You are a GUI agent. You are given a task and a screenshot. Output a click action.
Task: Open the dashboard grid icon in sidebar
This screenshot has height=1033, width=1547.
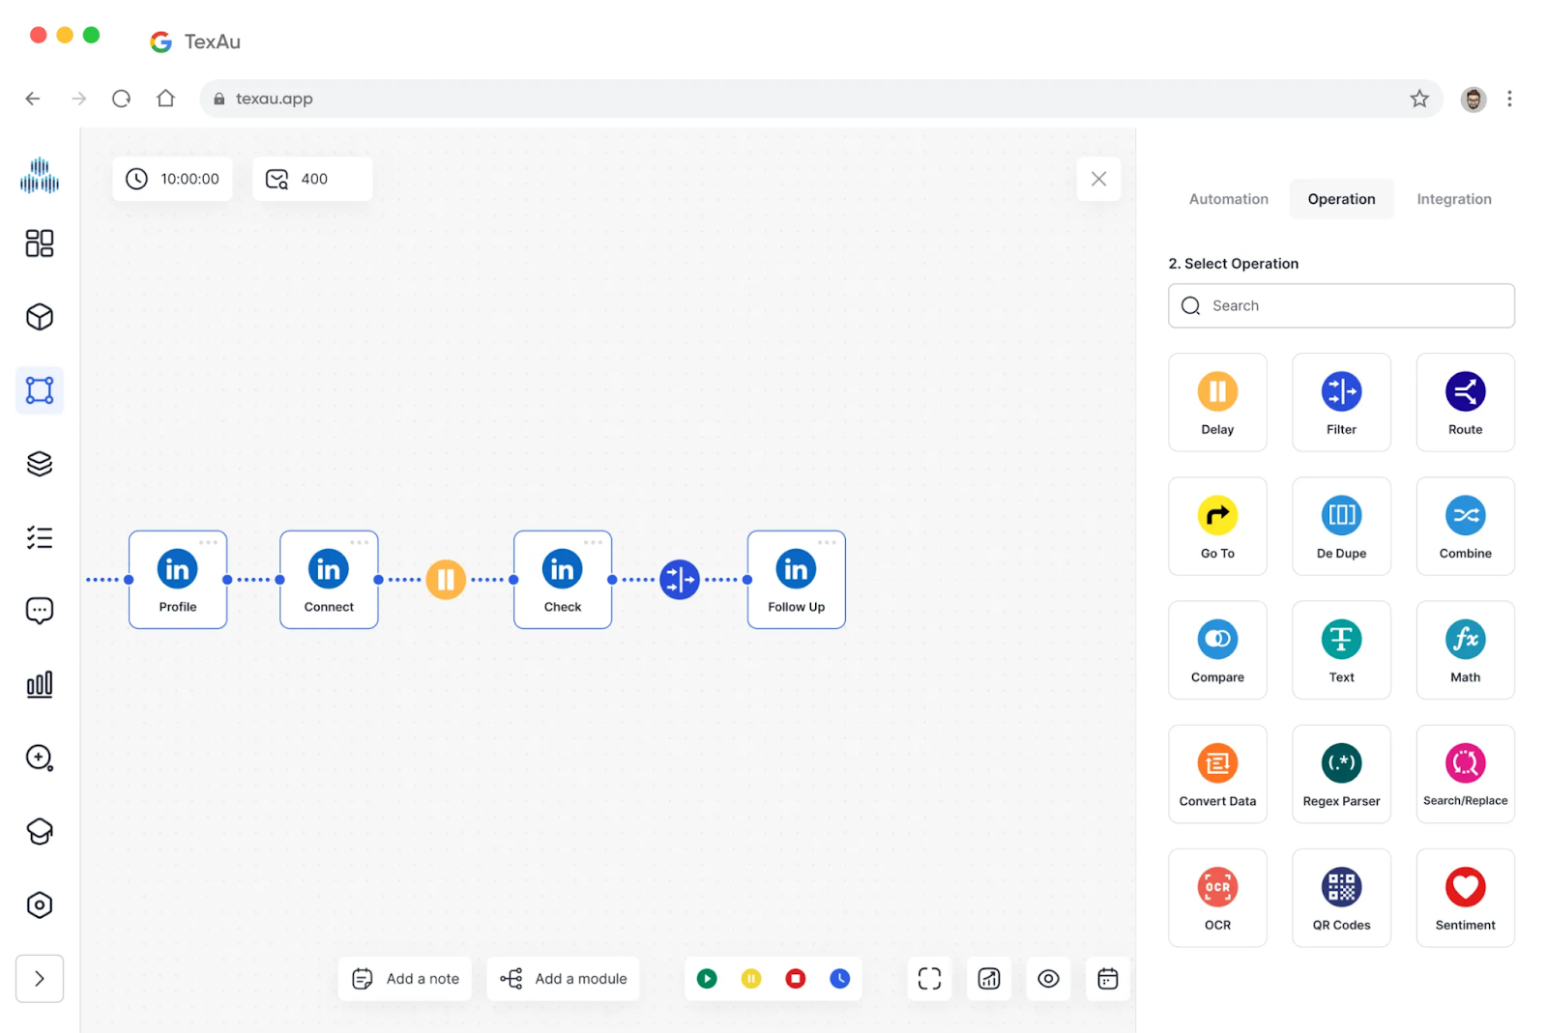click(x=40, y=244)
